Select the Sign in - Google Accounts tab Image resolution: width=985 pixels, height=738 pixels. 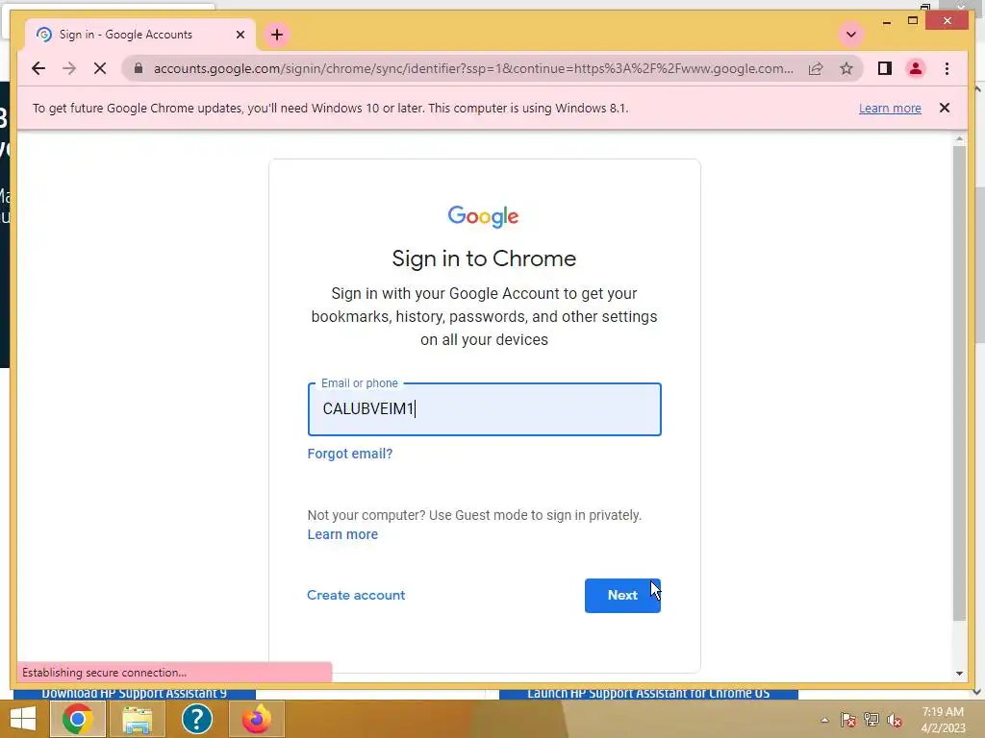[140, 35]
